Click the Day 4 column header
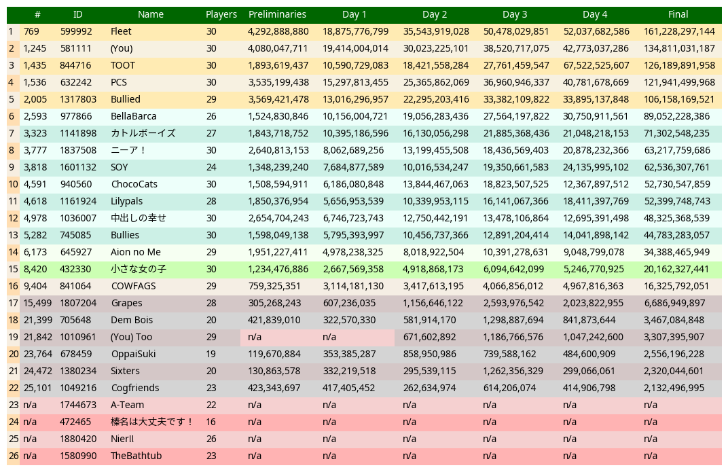 pyautogui.click(x=595, y=14)
